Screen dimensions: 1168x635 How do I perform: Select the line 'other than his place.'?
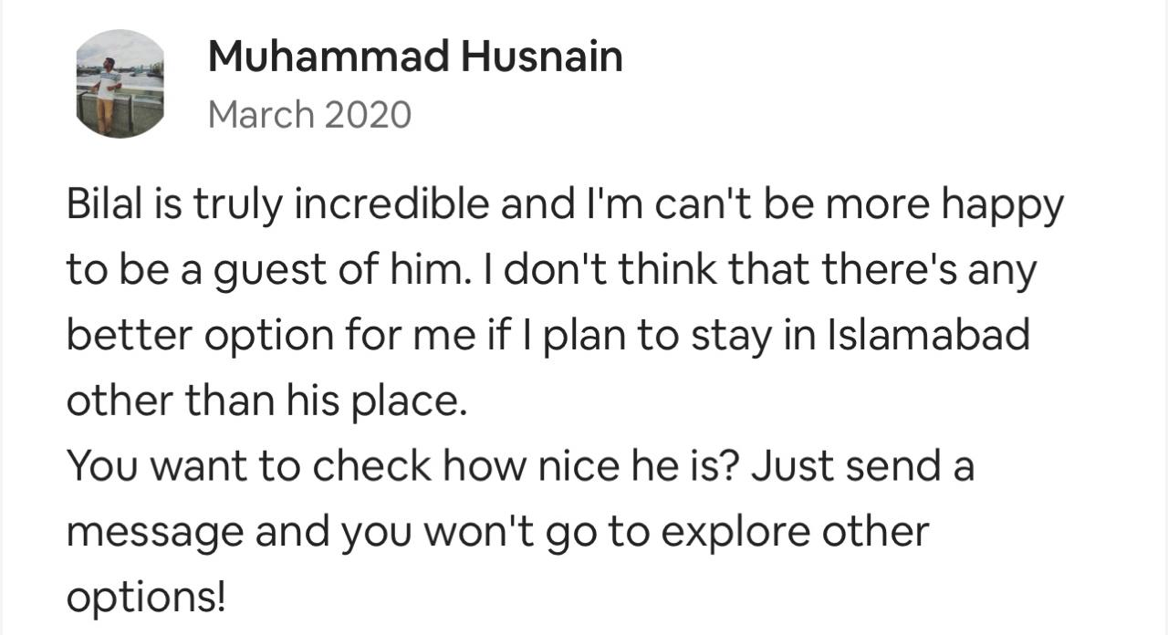pos(266,402)
